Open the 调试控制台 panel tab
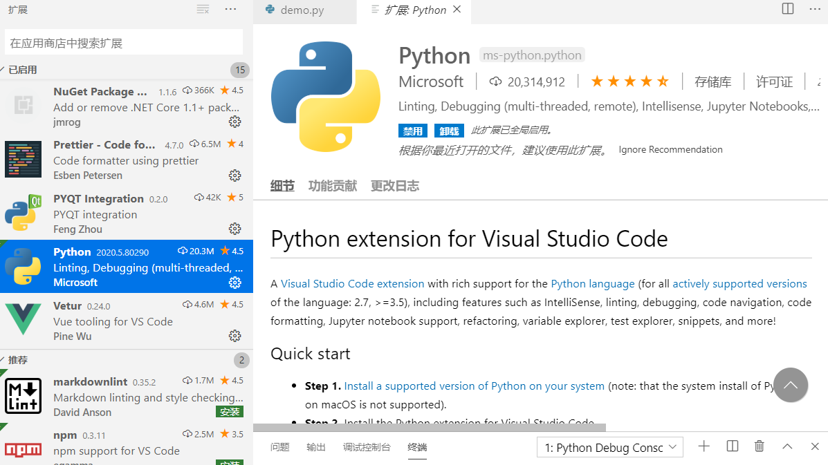 [367, 447]
